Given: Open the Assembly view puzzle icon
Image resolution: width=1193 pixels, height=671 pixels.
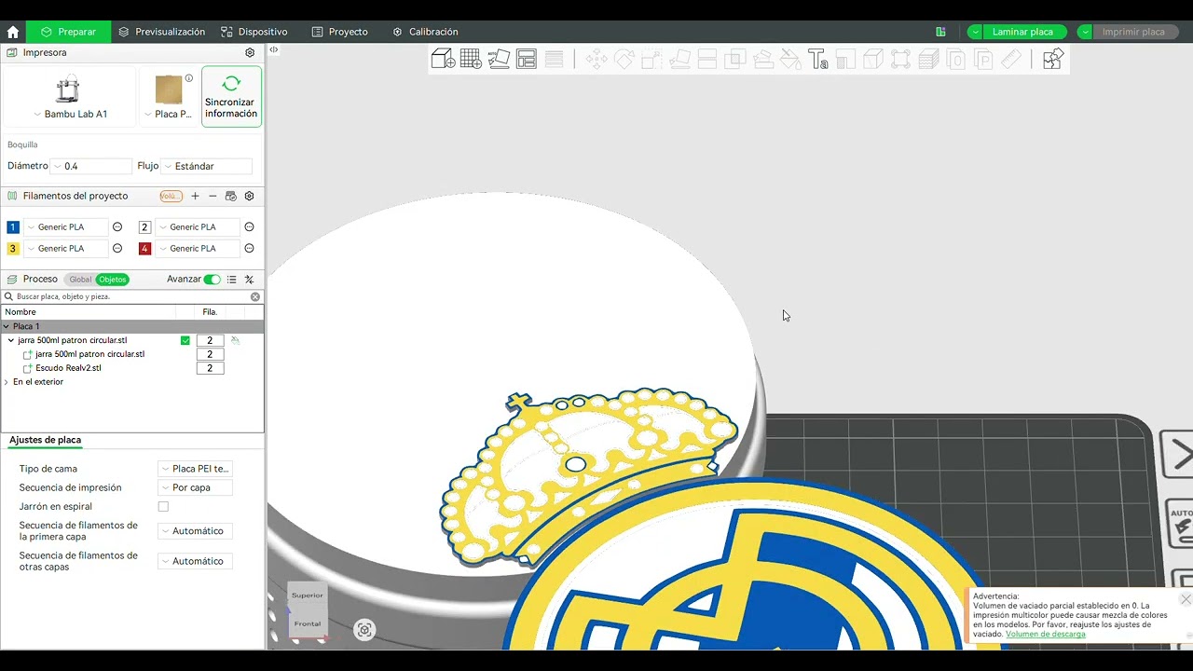Looking at the screenshot, I should tap(1053, 60).
